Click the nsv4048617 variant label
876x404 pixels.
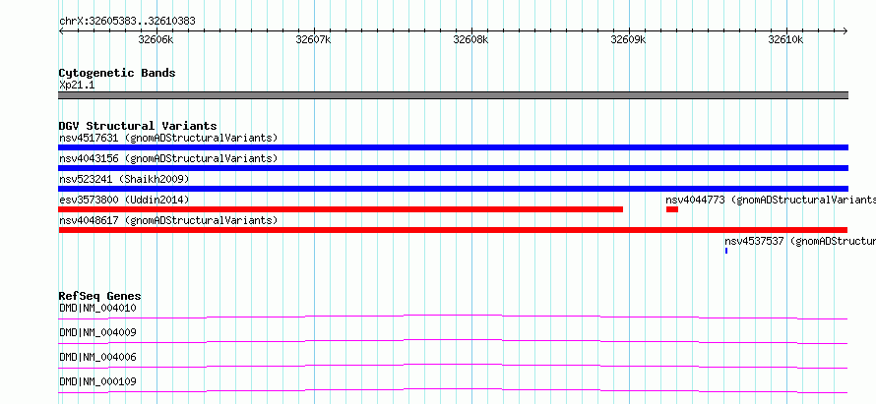coord(168,220)
